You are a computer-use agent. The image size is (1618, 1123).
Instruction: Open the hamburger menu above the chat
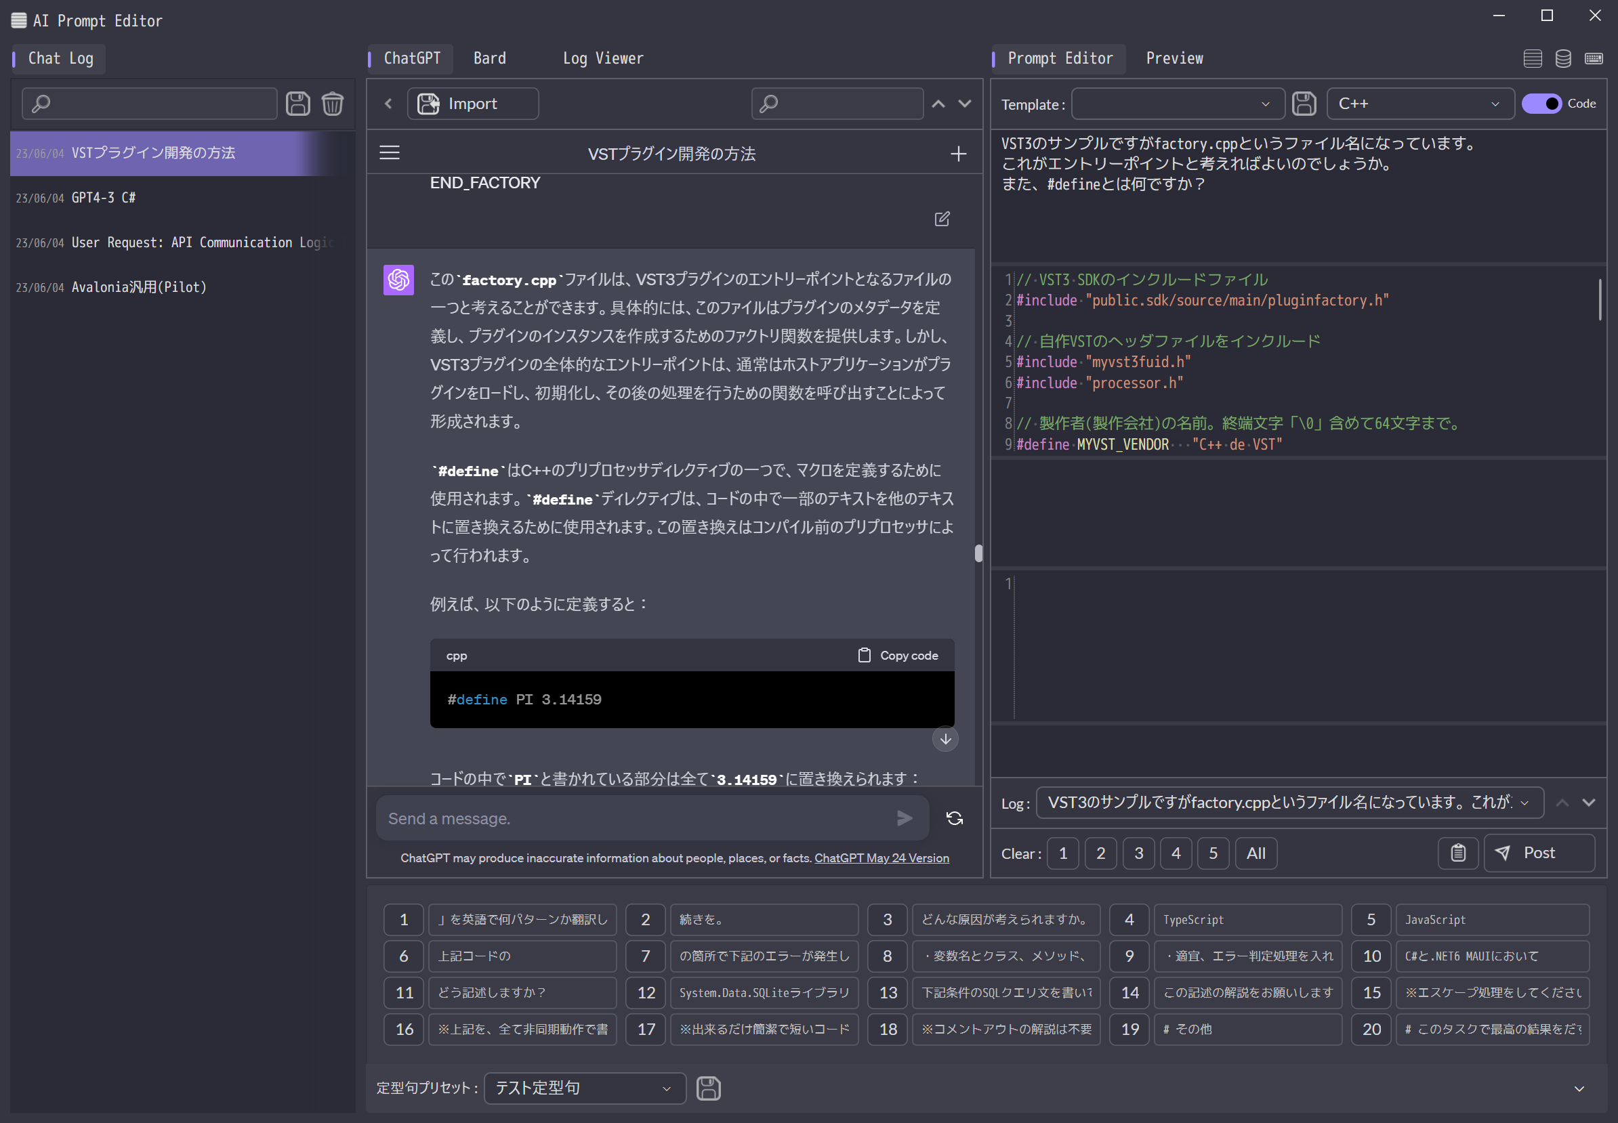pyautogui.click(x=389, y=152)
